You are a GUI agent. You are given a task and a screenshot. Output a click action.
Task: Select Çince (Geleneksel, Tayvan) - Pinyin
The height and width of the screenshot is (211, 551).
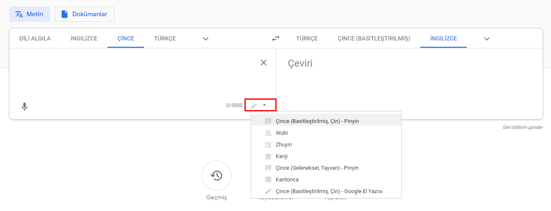317,168
